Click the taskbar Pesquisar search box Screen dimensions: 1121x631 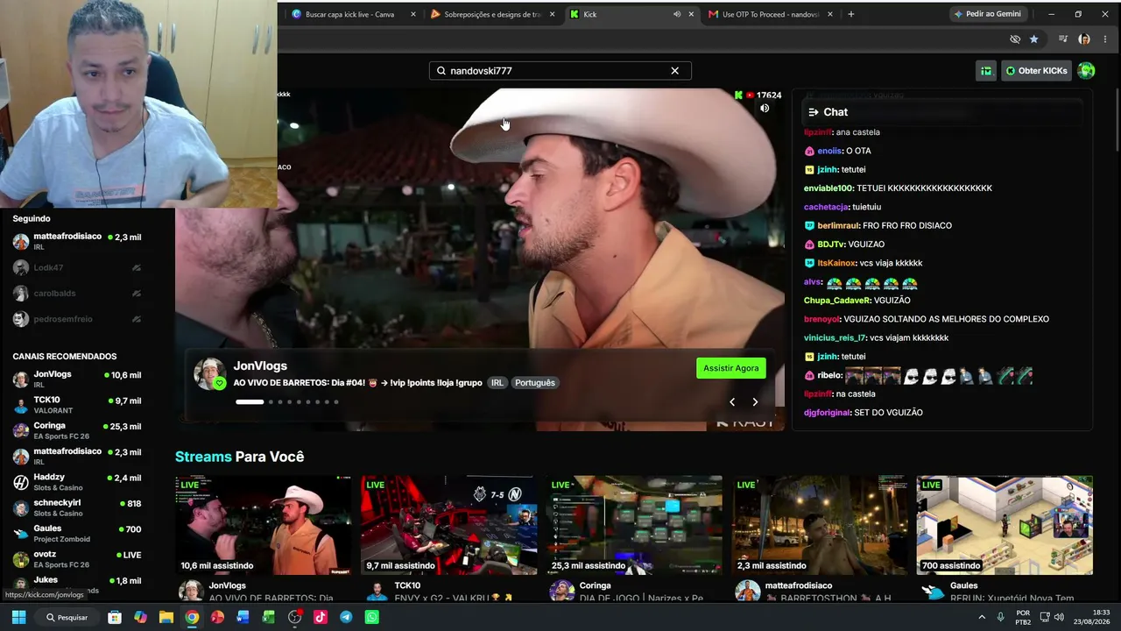pos(67,617)
